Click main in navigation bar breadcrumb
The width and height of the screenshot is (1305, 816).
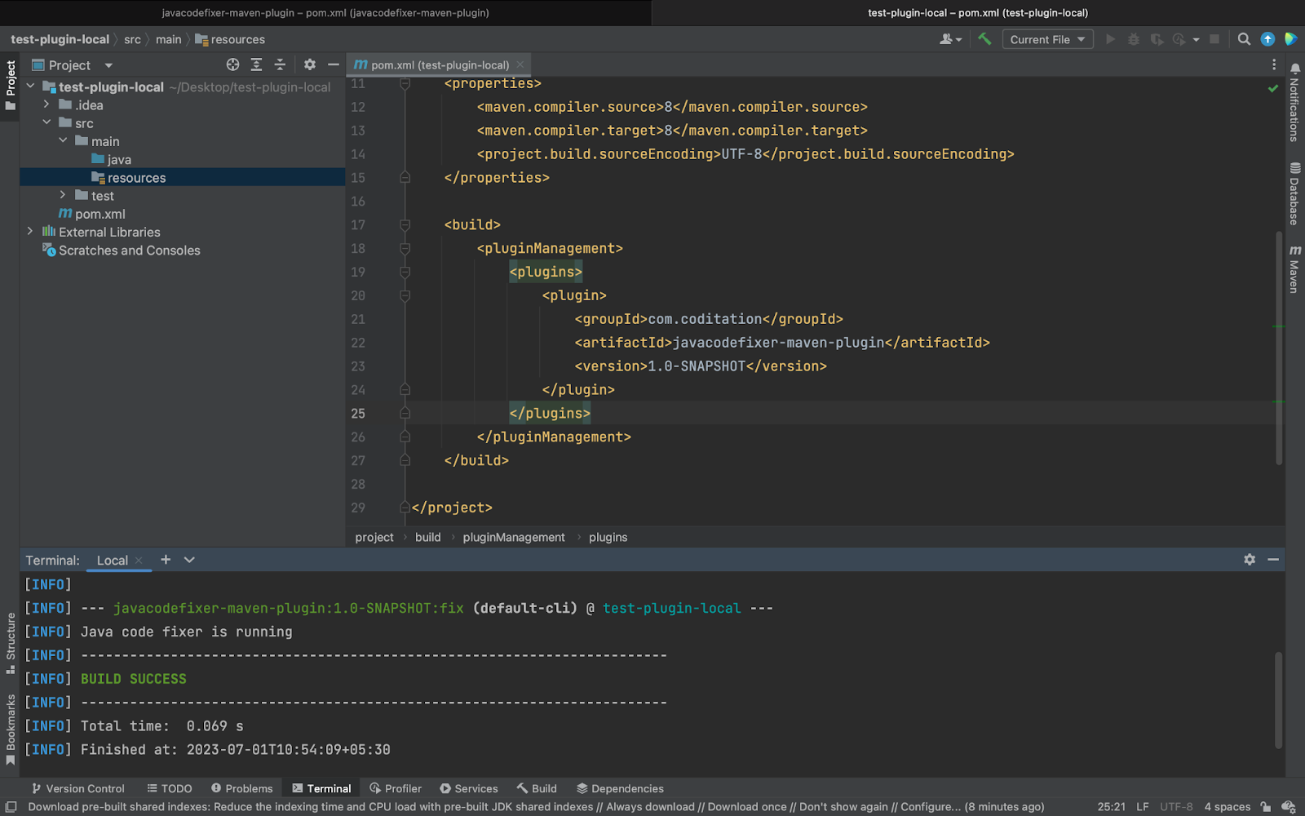[168, 39]
